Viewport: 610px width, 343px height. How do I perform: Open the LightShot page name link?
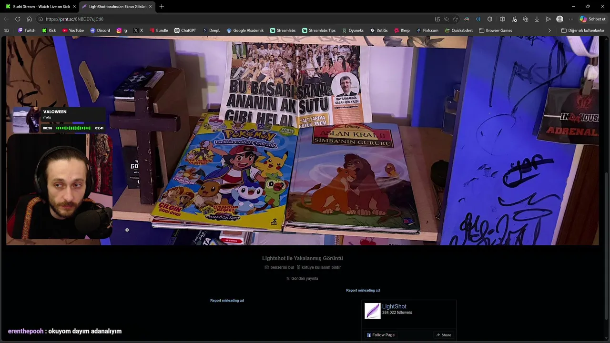[x=394, y=306]
